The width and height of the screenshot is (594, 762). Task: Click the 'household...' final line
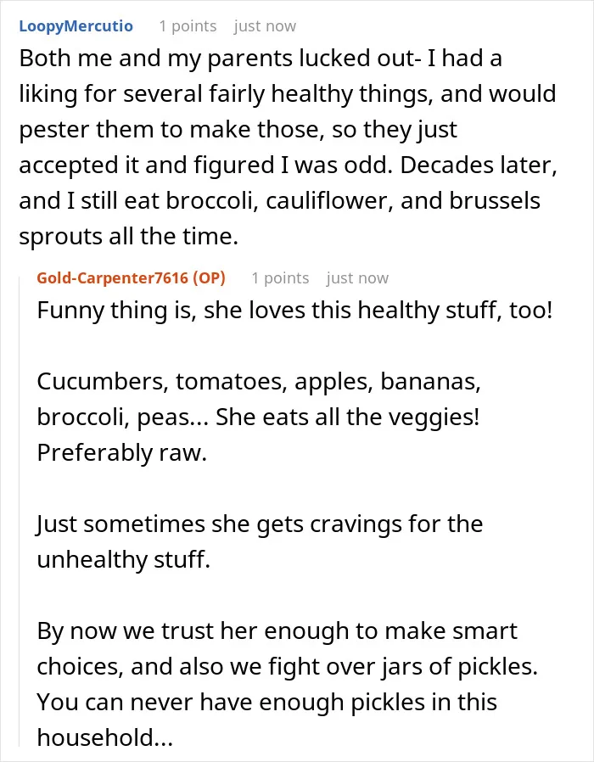click(x=105, y=737)
